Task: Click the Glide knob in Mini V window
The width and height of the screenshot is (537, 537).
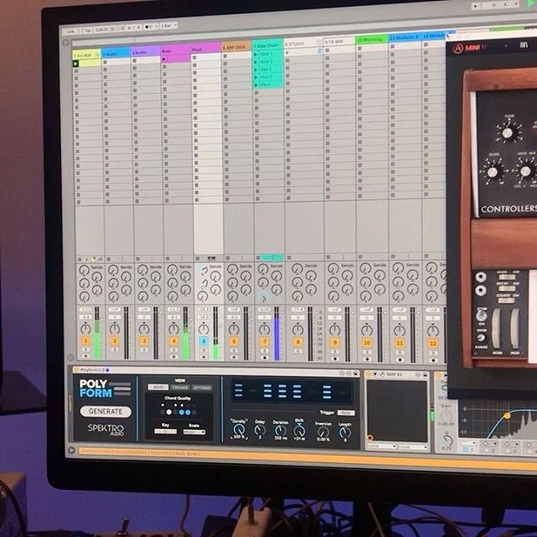Action: [x=493, y=171]
